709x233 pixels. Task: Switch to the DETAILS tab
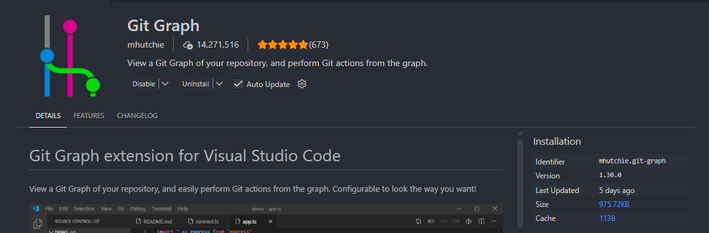click(48, 116)
